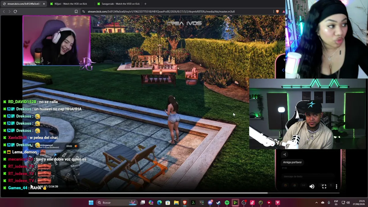
Task: Click the microphone icon in system tray
Action: [329, 203]
